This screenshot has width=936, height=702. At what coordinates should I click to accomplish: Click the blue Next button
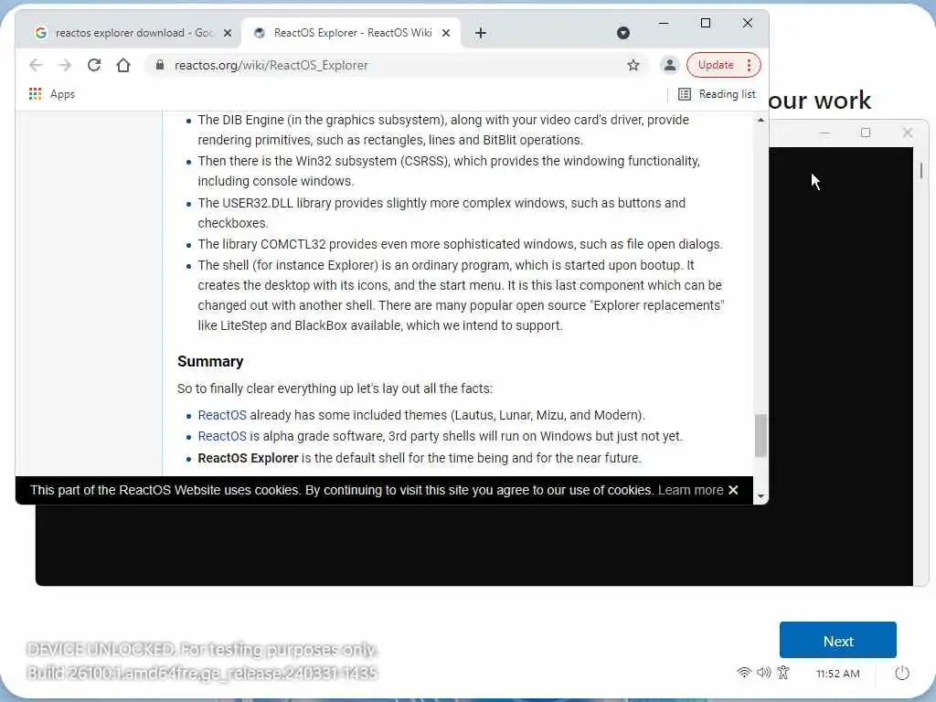click(x=837, y=640)
